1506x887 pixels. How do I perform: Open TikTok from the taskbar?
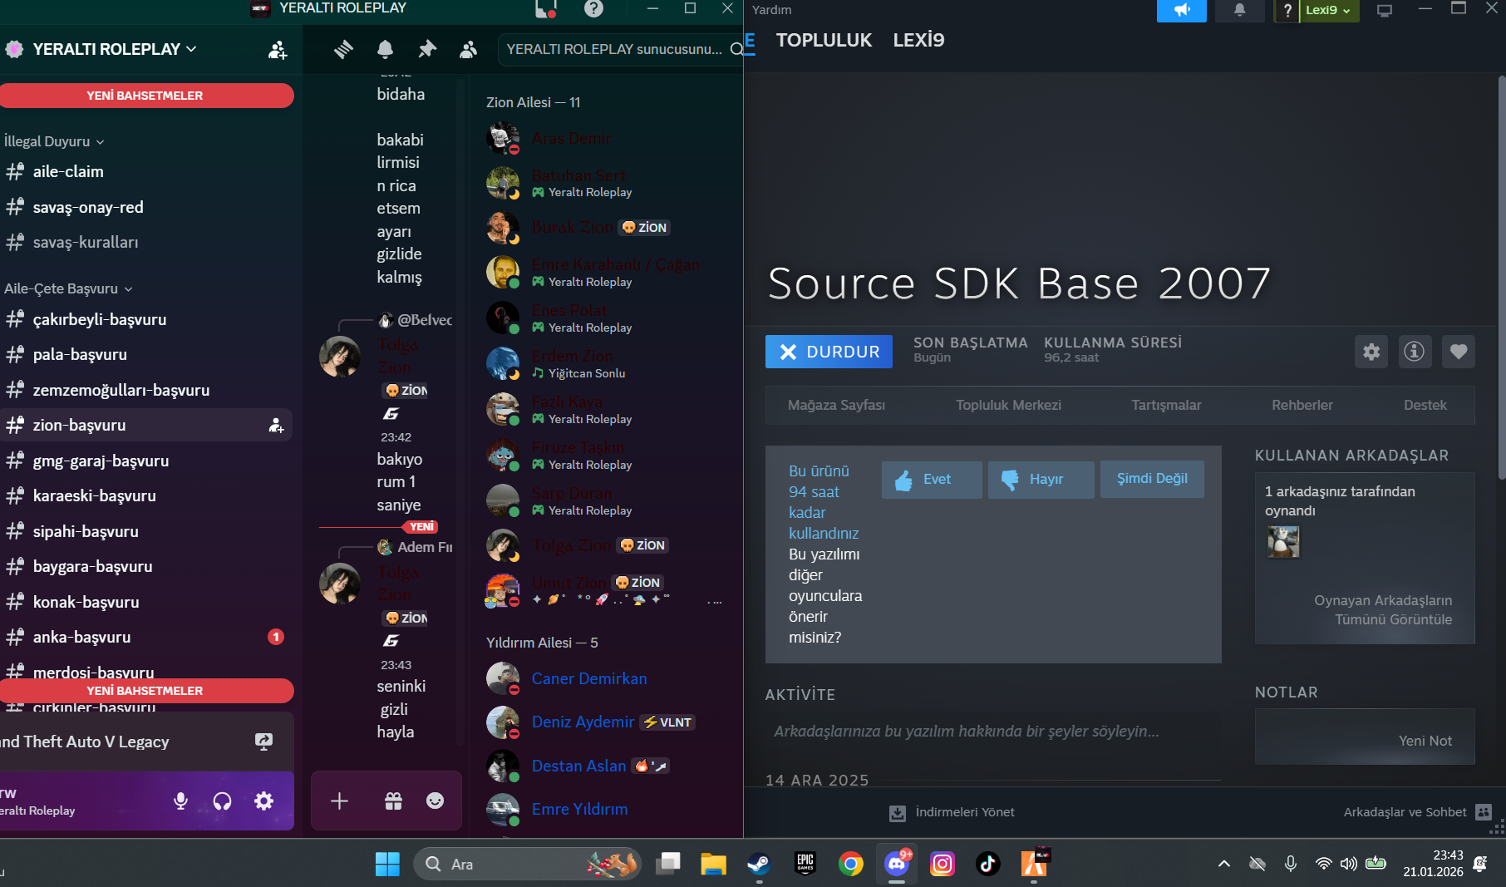point(987,865)
